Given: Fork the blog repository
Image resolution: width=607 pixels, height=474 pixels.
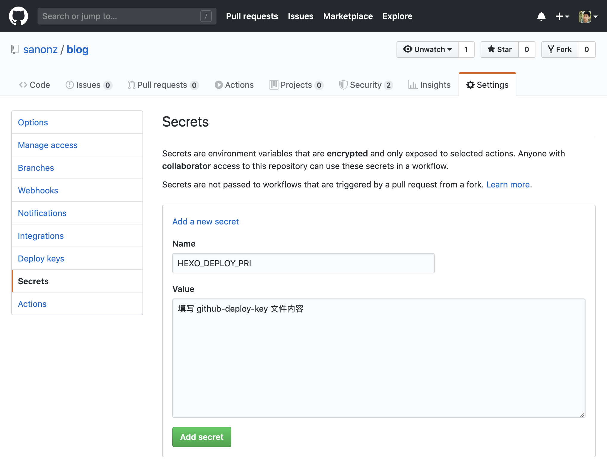Looking at the screenshot, I should pyautogui.click(x=560, y=49).
